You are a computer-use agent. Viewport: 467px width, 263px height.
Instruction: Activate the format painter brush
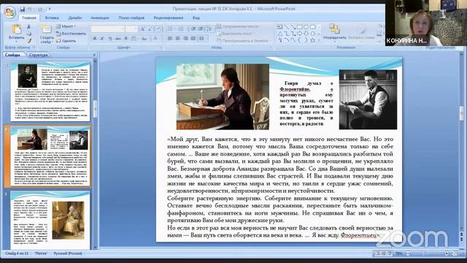coord(29,41)
